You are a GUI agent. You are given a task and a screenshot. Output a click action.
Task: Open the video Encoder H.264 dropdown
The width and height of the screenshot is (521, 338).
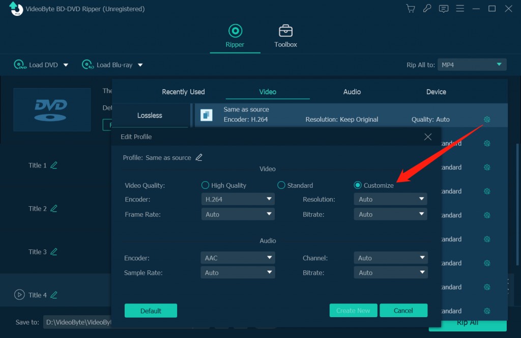point(238,200)
